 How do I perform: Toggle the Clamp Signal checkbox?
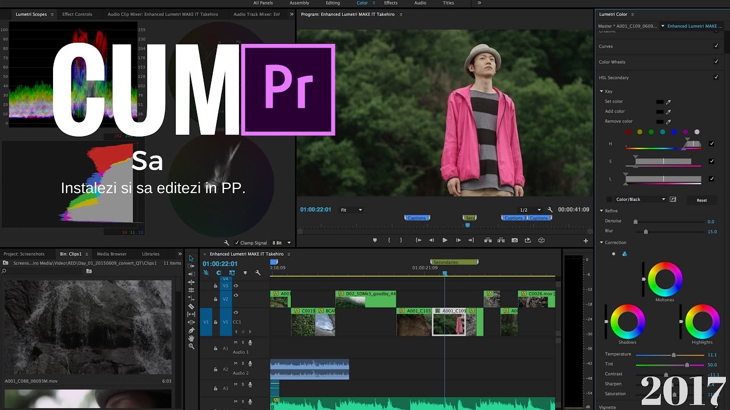click(x=237, y=243)
